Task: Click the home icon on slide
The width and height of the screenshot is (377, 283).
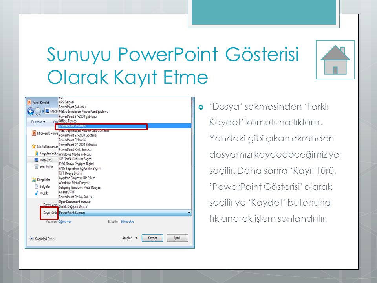Action: pos(335,60)
